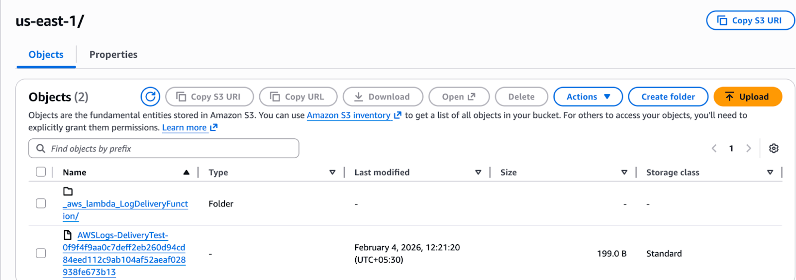
Task: Click the Objects (2) panel heading
Action: pyautogui.click(x=58, y=96)
